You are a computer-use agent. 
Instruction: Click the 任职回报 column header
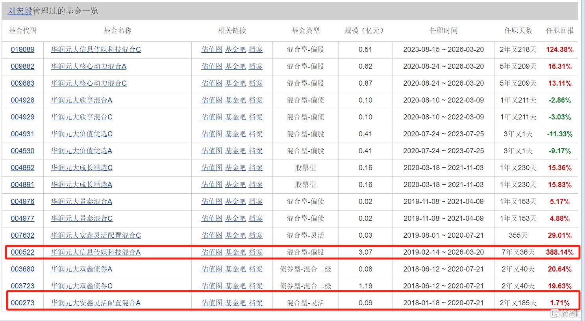pyautogui.click(x=560, y=31)
